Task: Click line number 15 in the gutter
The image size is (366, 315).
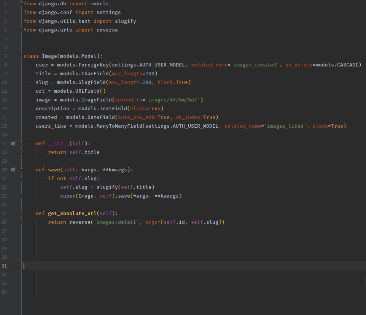Action: click(x=4, y=126)
